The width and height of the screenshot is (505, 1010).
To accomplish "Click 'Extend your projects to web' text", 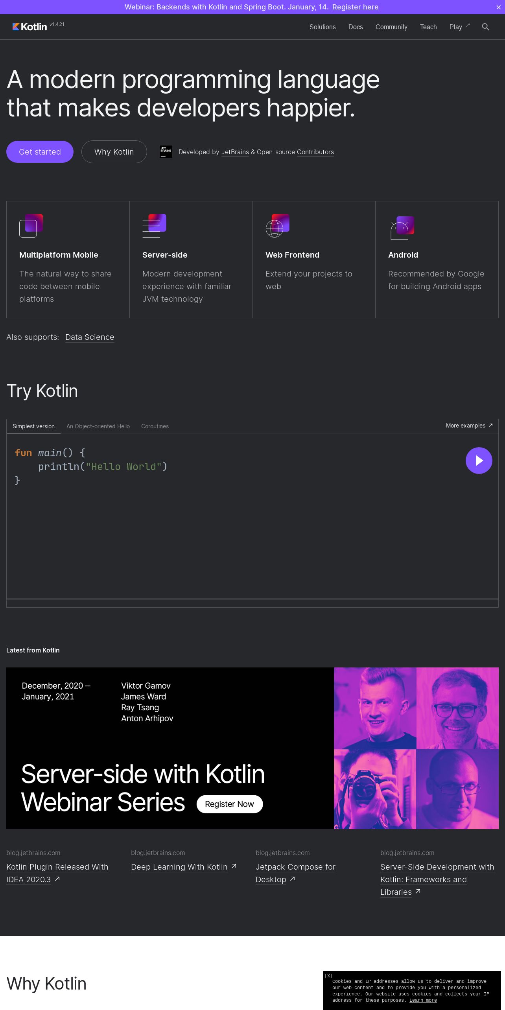I will [309, 280].
